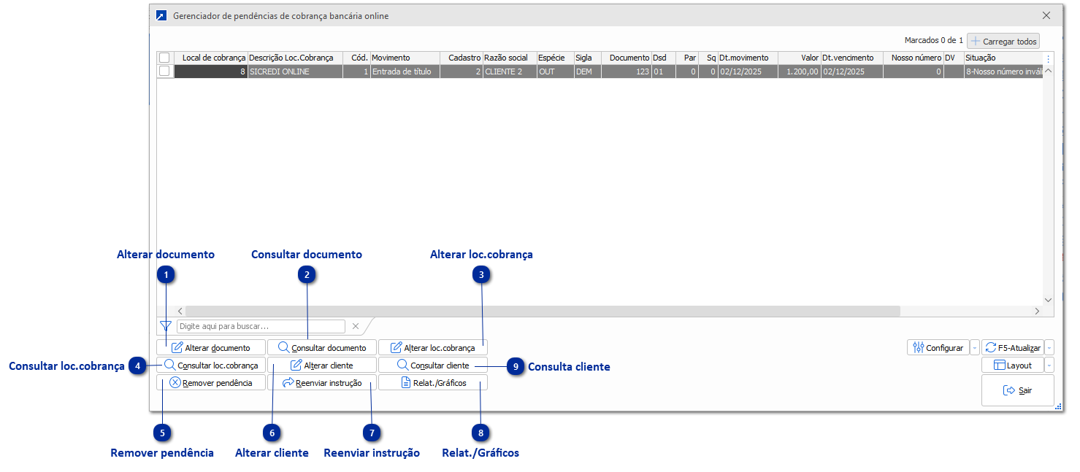The height and width of the screenshot is (472, 1080).
Task: Click the refresh icon on F5-Atualizar
Action: point(992,347)
